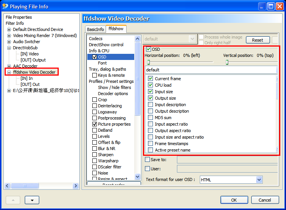The image size is (286, 210).
Task: Open Decoder options entry
Action: click(x=113, y=94)
